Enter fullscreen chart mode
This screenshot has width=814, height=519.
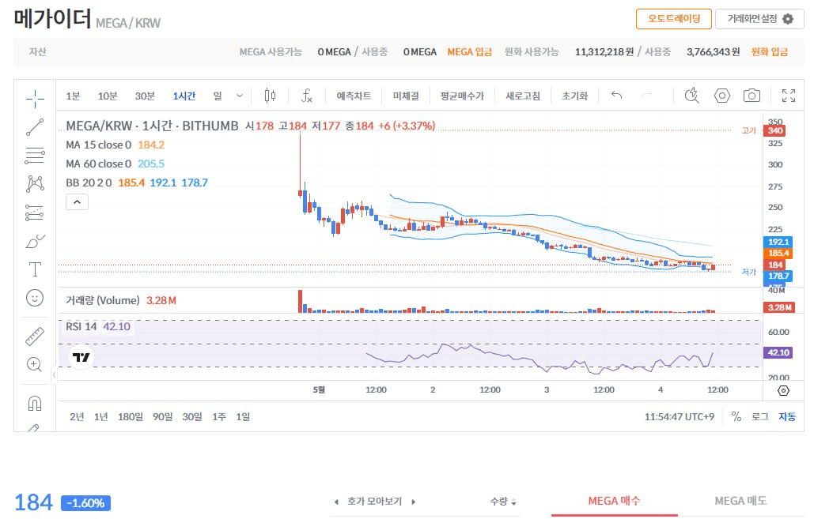pos(789,96)
